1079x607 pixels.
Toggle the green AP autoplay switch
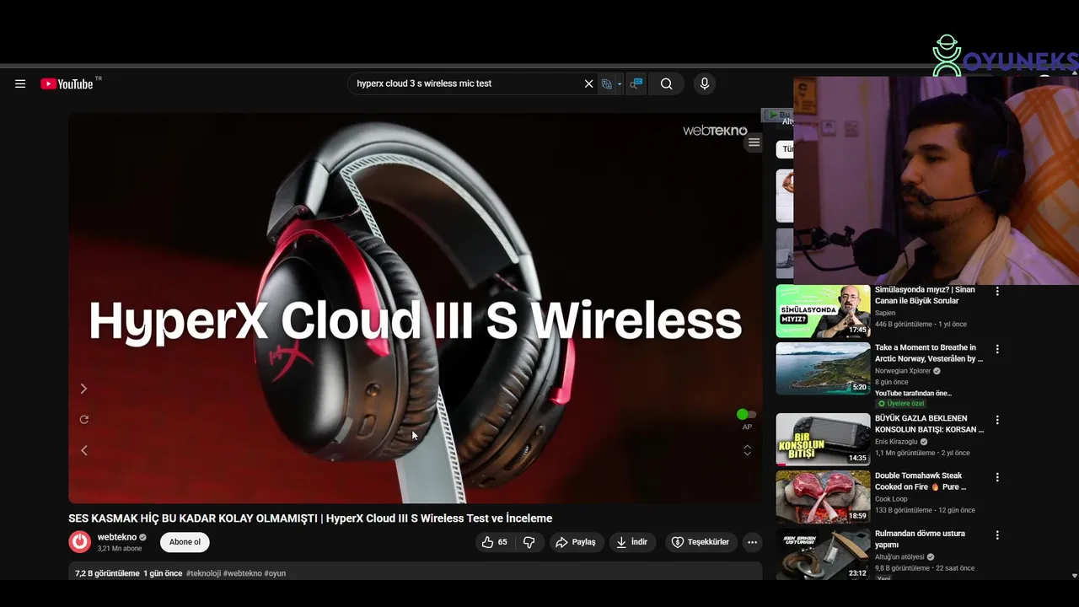tap(747, 414)
